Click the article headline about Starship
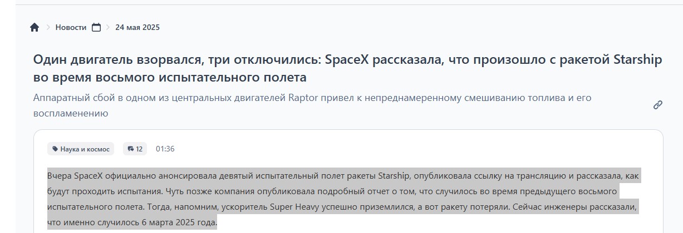 [x=347, y=68]
